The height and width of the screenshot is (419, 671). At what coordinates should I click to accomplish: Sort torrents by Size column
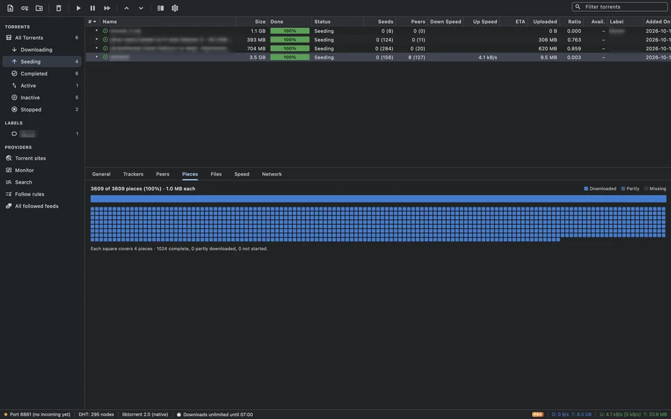[252, 22]
